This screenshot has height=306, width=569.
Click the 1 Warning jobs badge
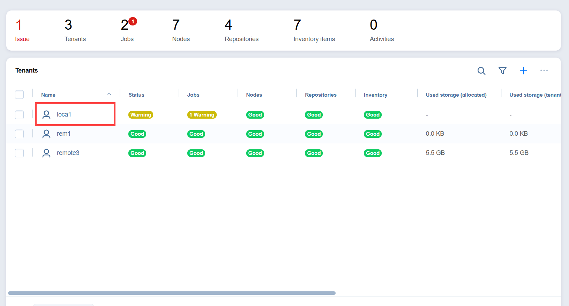click(202, 115)
